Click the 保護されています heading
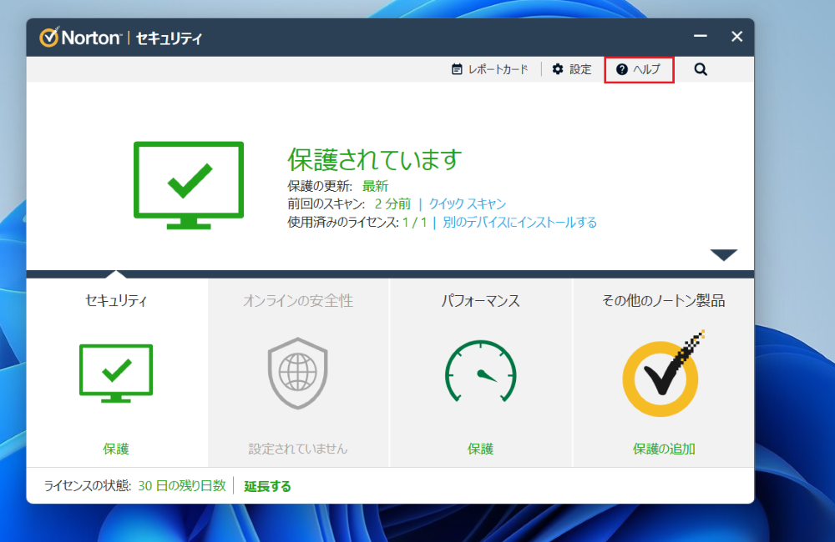Image resolution: width=835 pixels, height=542 pixels. pos(375,159)
